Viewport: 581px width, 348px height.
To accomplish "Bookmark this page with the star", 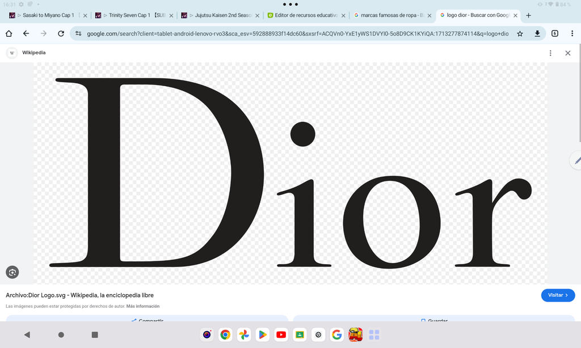I will [520, 33].
